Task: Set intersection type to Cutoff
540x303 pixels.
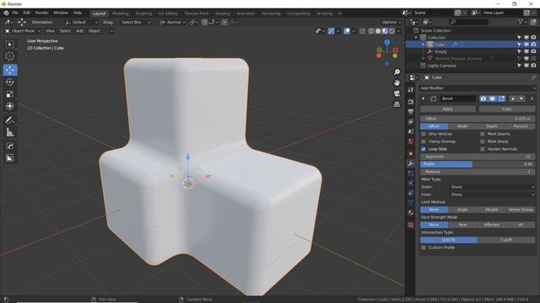Action: coord(506,240)
